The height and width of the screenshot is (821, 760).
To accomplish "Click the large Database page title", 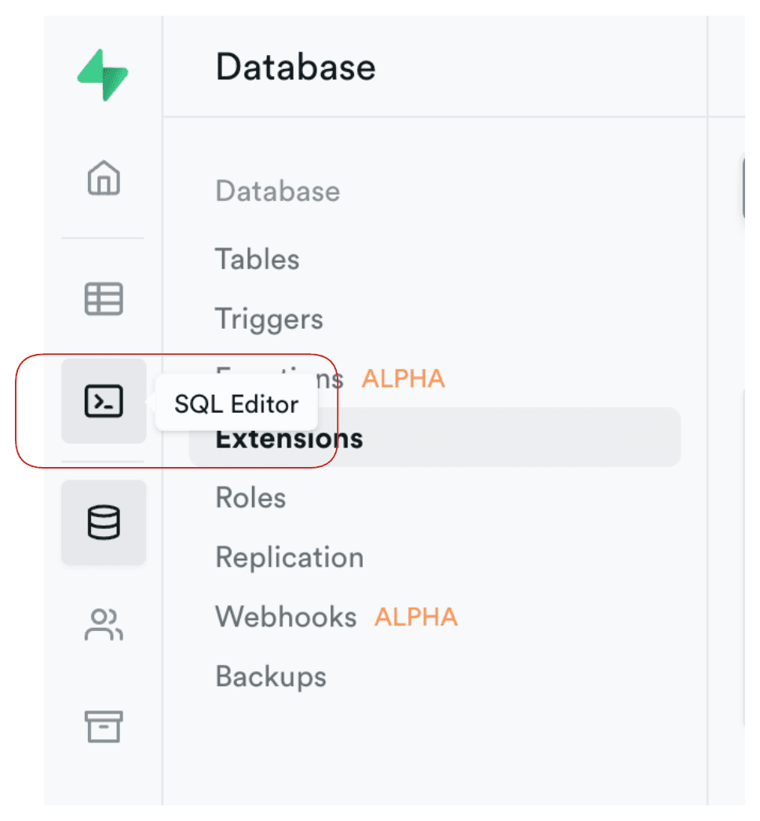I will pos(295,68).
